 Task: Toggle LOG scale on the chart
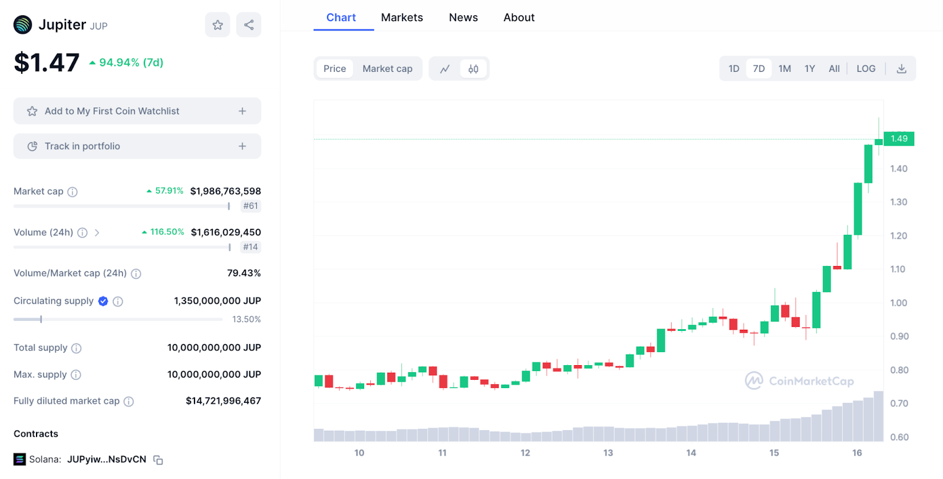point(865,69)
